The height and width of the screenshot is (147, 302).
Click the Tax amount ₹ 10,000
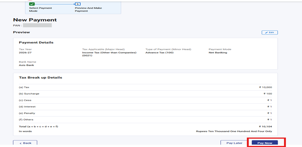pyautogui.click(x=265, y=87)
